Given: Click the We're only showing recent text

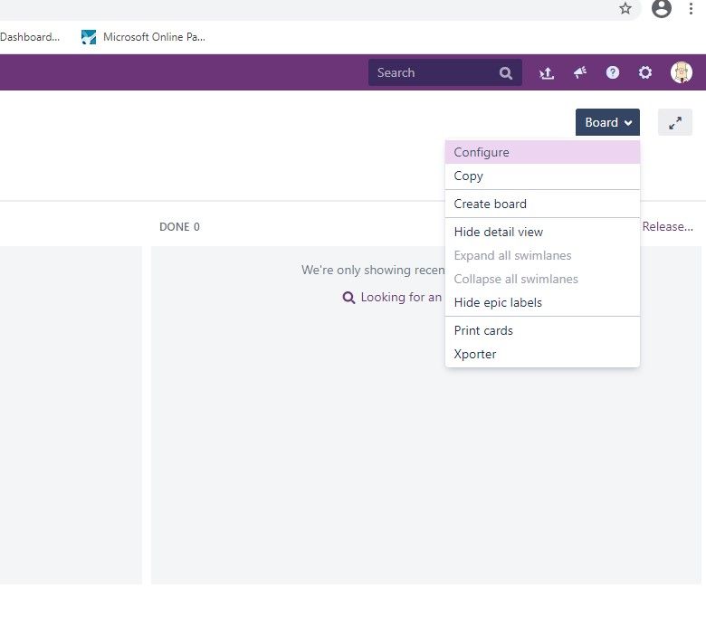Looking at the screenshot, I should (373, 270).
